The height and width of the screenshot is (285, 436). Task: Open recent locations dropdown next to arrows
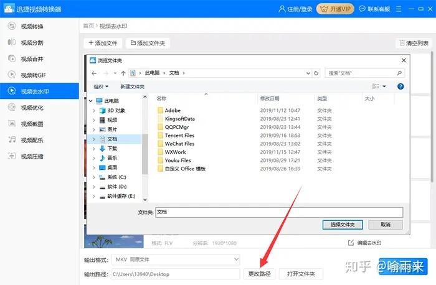pyautogui.click(x=115, y=73)
